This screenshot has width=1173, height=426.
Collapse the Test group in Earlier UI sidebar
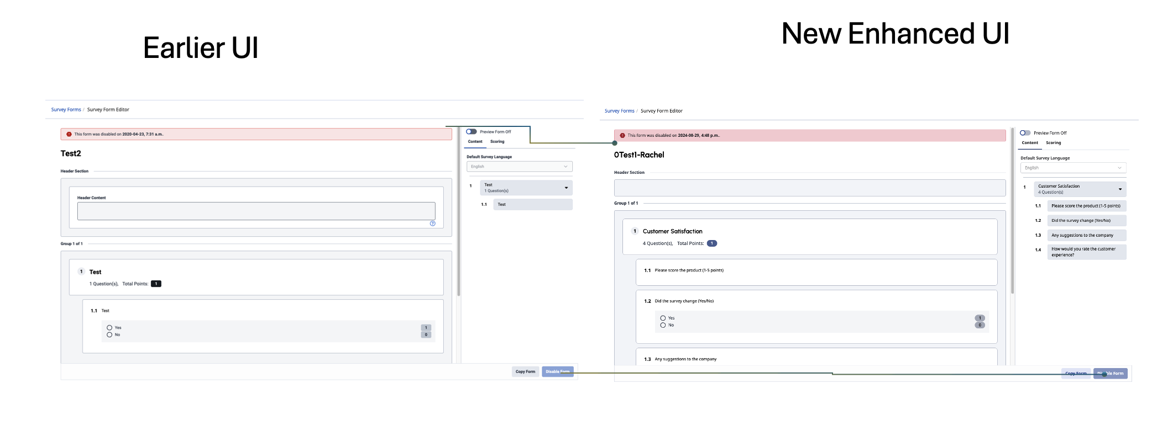566,188
